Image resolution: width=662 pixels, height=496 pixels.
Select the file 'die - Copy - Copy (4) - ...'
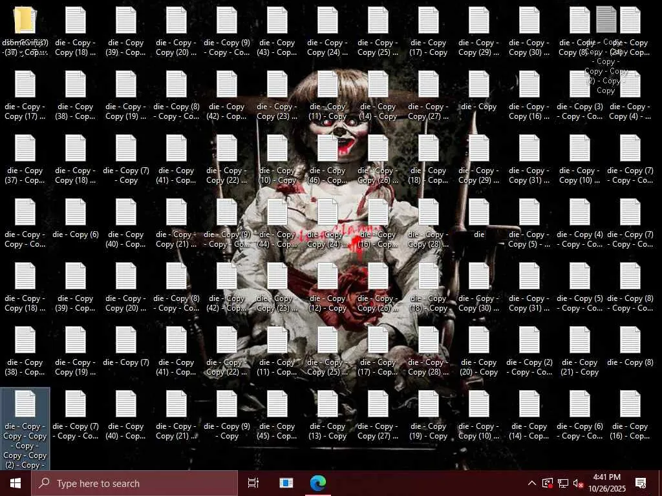[630, 96]
